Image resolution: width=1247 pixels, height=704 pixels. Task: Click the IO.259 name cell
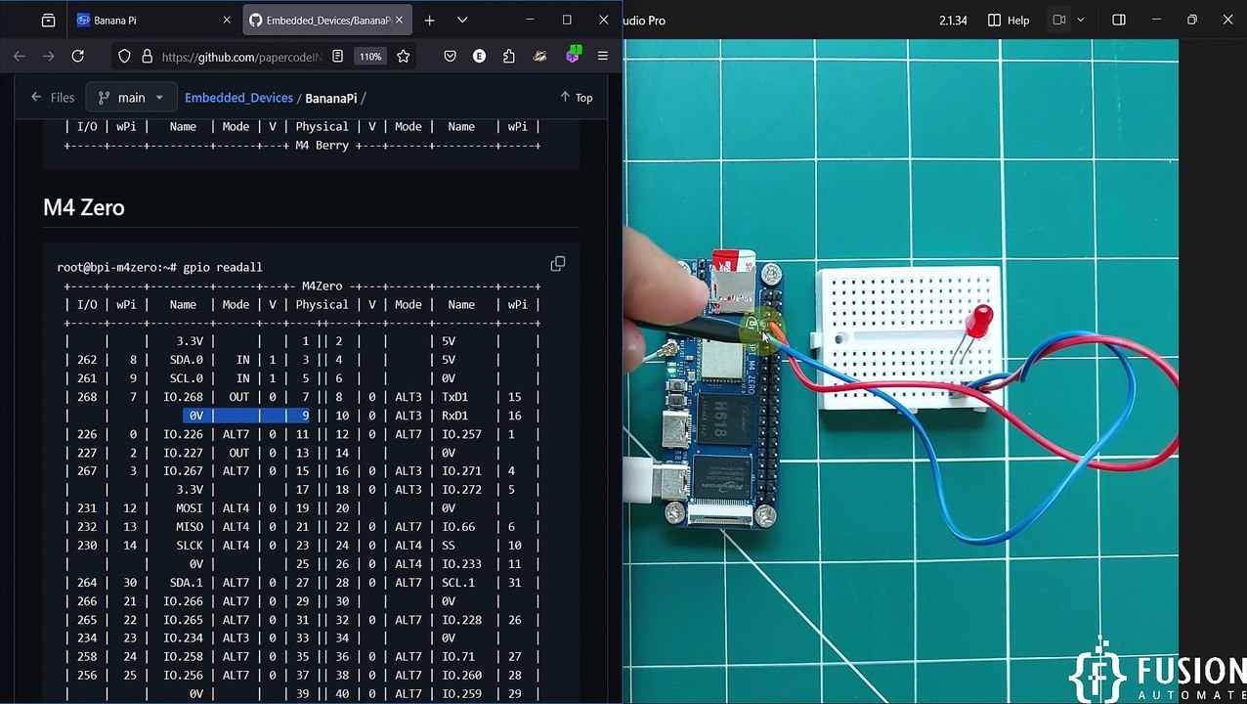point(461,694)
